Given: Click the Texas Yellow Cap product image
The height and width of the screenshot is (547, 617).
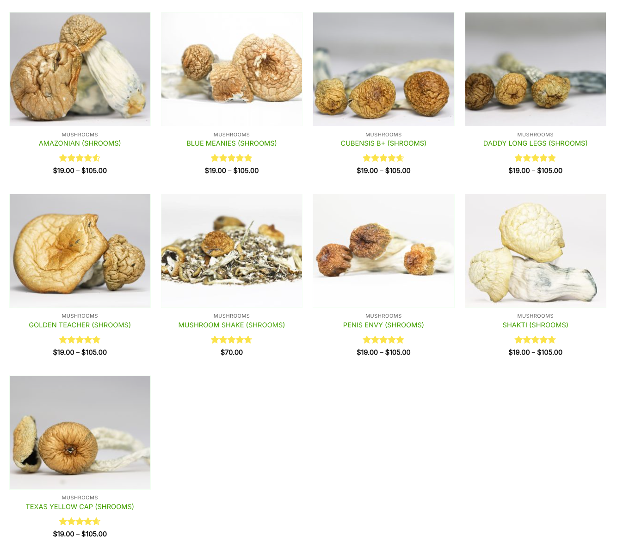Looking at the screenshot, I should point(80,432).
